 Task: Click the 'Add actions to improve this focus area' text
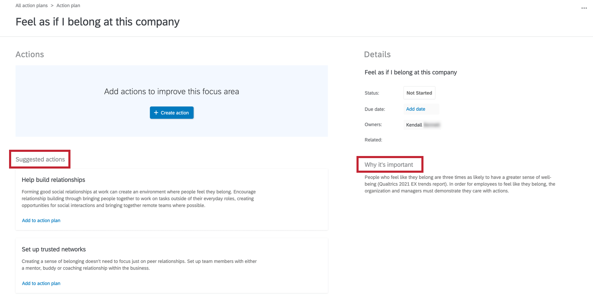coord(172,92)
